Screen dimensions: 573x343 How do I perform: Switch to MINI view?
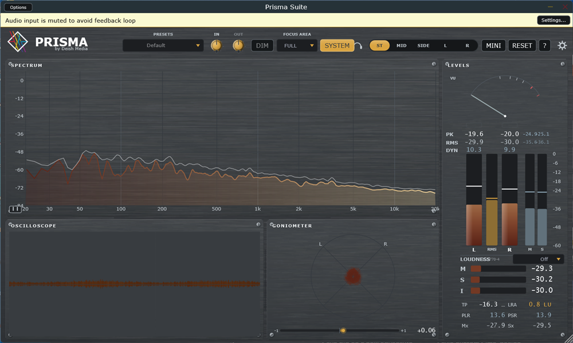click(493, 45)
